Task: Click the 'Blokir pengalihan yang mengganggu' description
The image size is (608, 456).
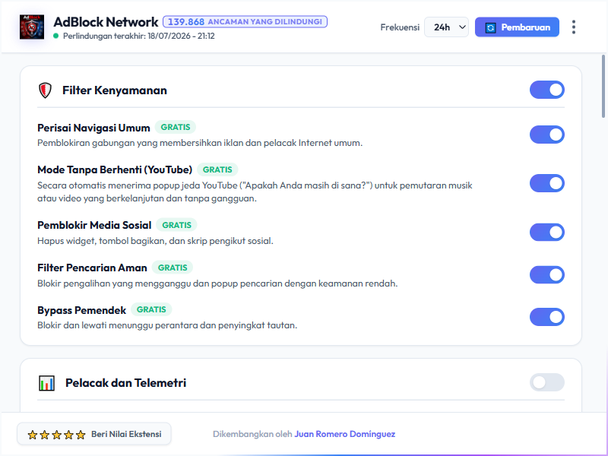Action: [217, 283]
